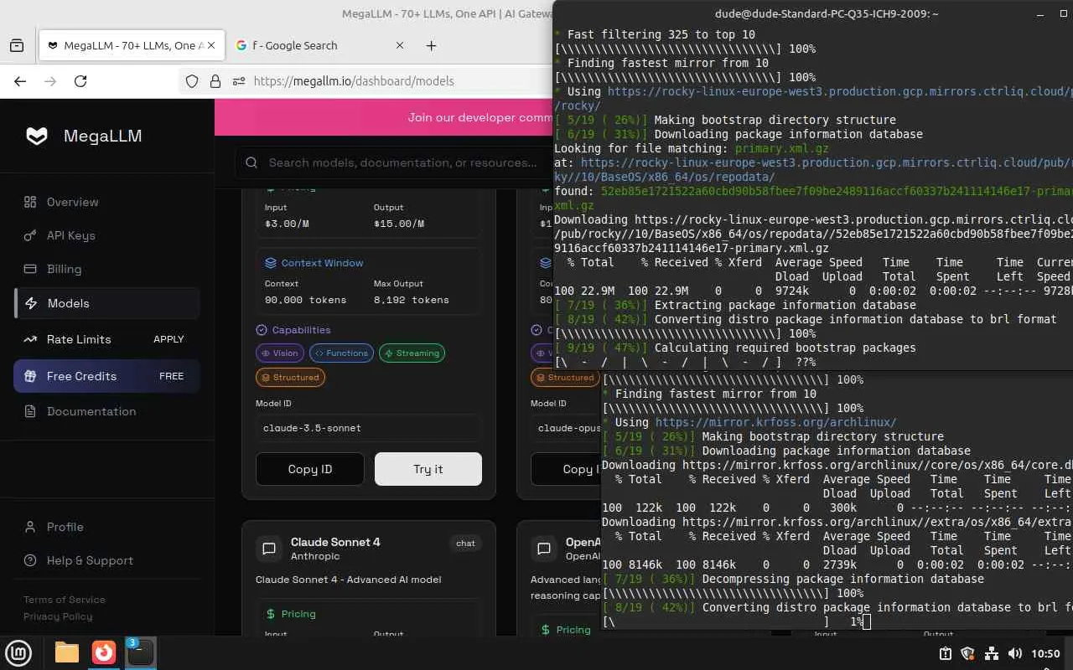Viewport: 1073px width, 670px height.
Task: Click the Claude Sonnet 4 card title
Action: (335, 542)
